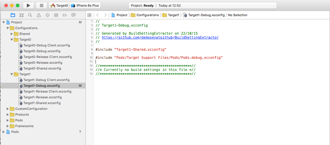This screenshot has height=145, width=330.
Task: Open the Find navigator magnifier icon
Action: 30,15
